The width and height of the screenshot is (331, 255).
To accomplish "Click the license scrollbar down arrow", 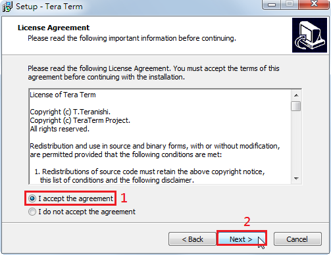I will (x=296, y=179).
